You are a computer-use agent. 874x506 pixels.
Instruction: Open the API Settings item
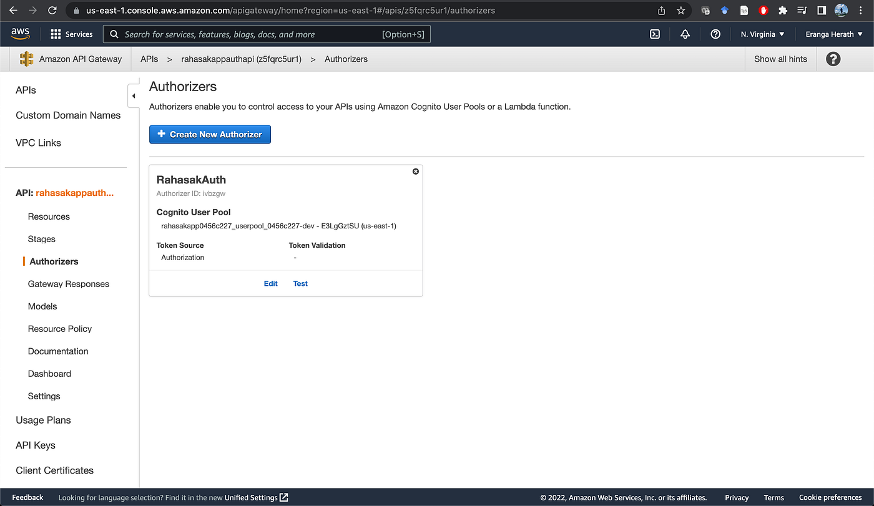coord(44,396)
